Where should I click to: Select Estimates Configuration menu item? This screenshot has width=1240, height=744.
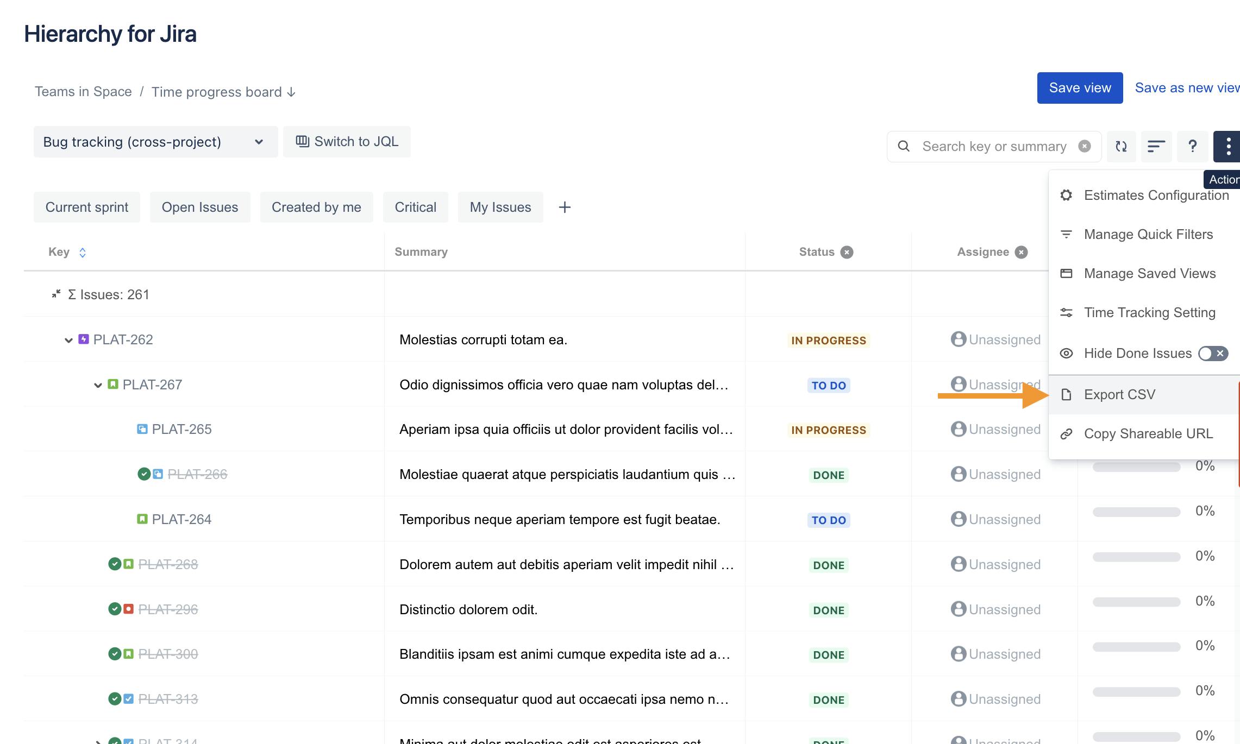point(1144,195)
